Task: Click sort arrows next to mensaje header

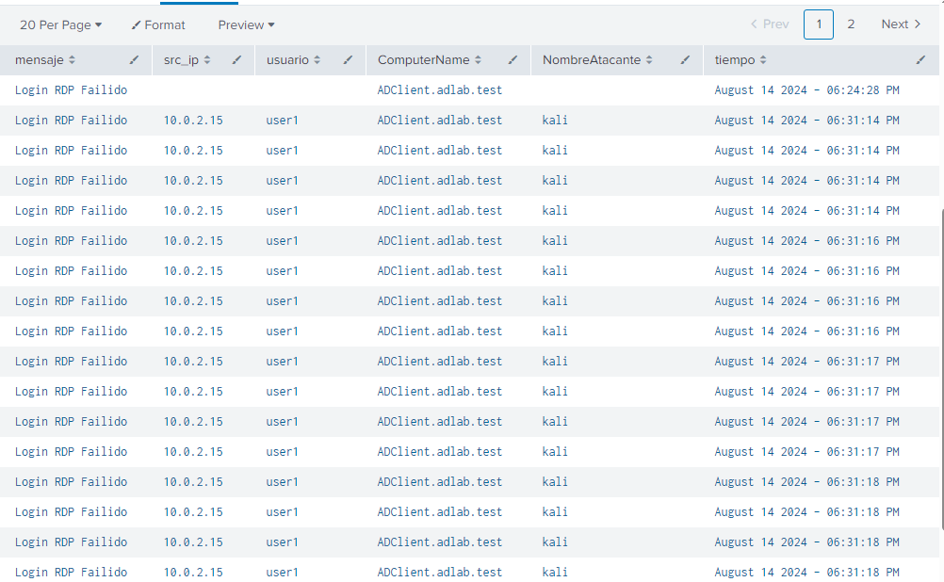Action: pyautogui.click(x=73, y=60)
